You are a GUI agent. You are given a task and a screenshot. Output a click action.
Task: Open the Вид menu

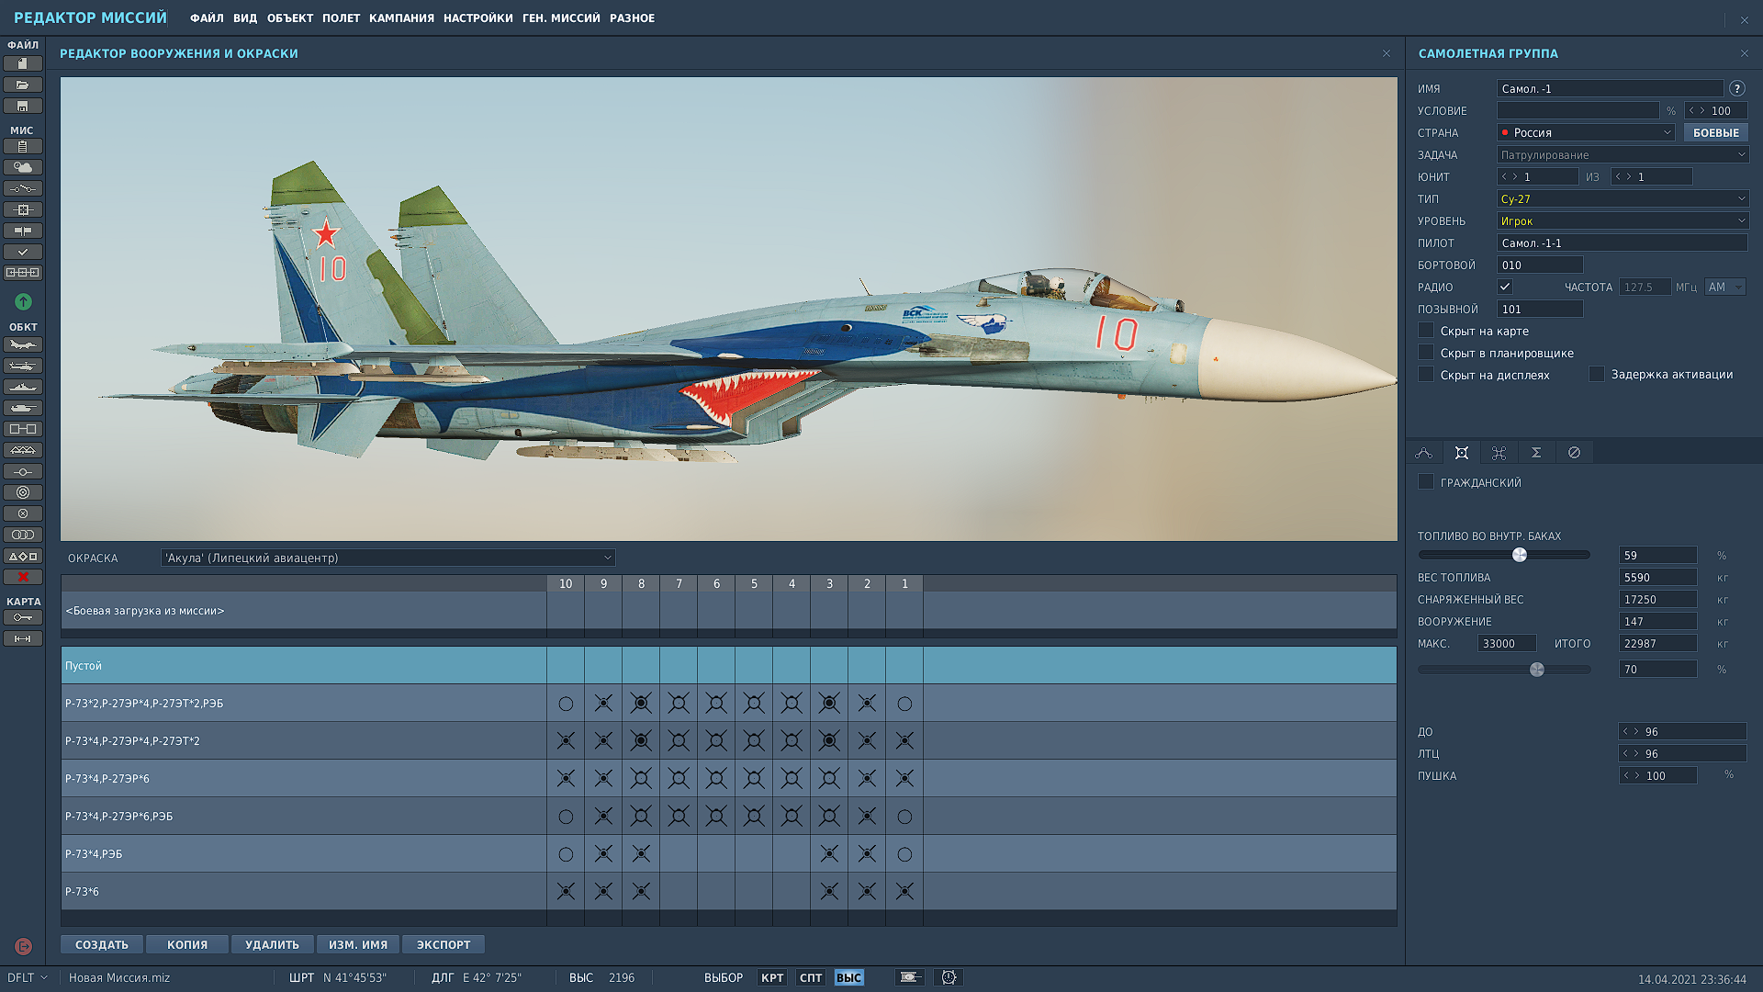click(x=245, y=17)
